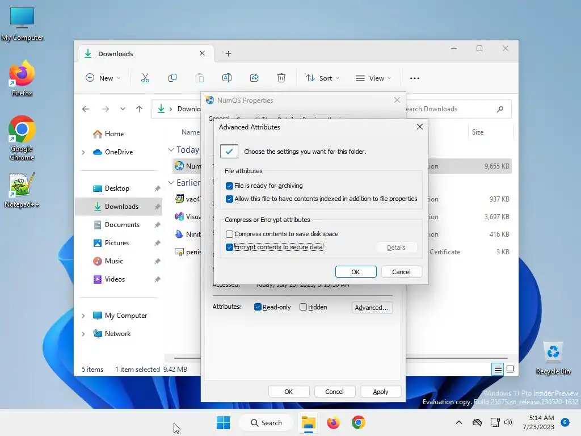Select the 937 KB size cell

point(499,199)
